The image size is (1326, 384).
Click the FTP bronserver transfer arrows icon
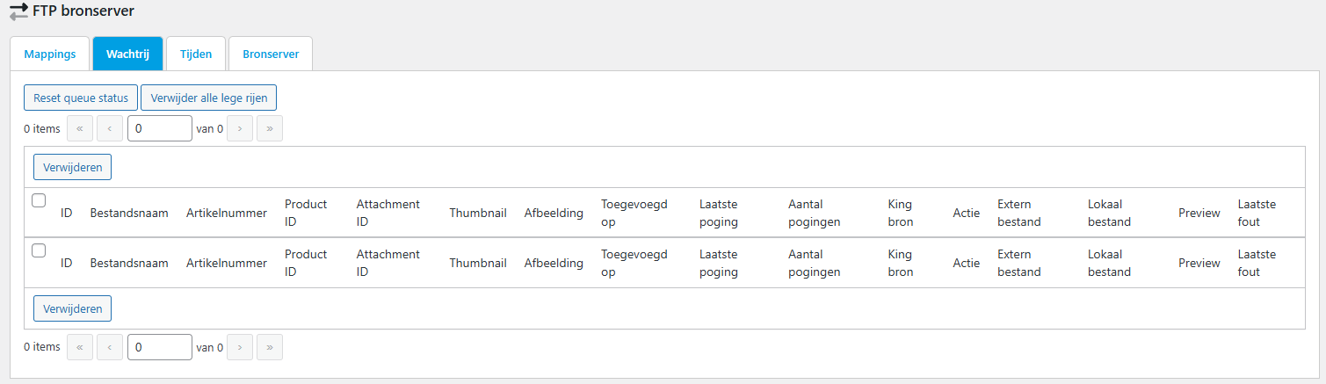pyautogui.click(x=18, y=12)
